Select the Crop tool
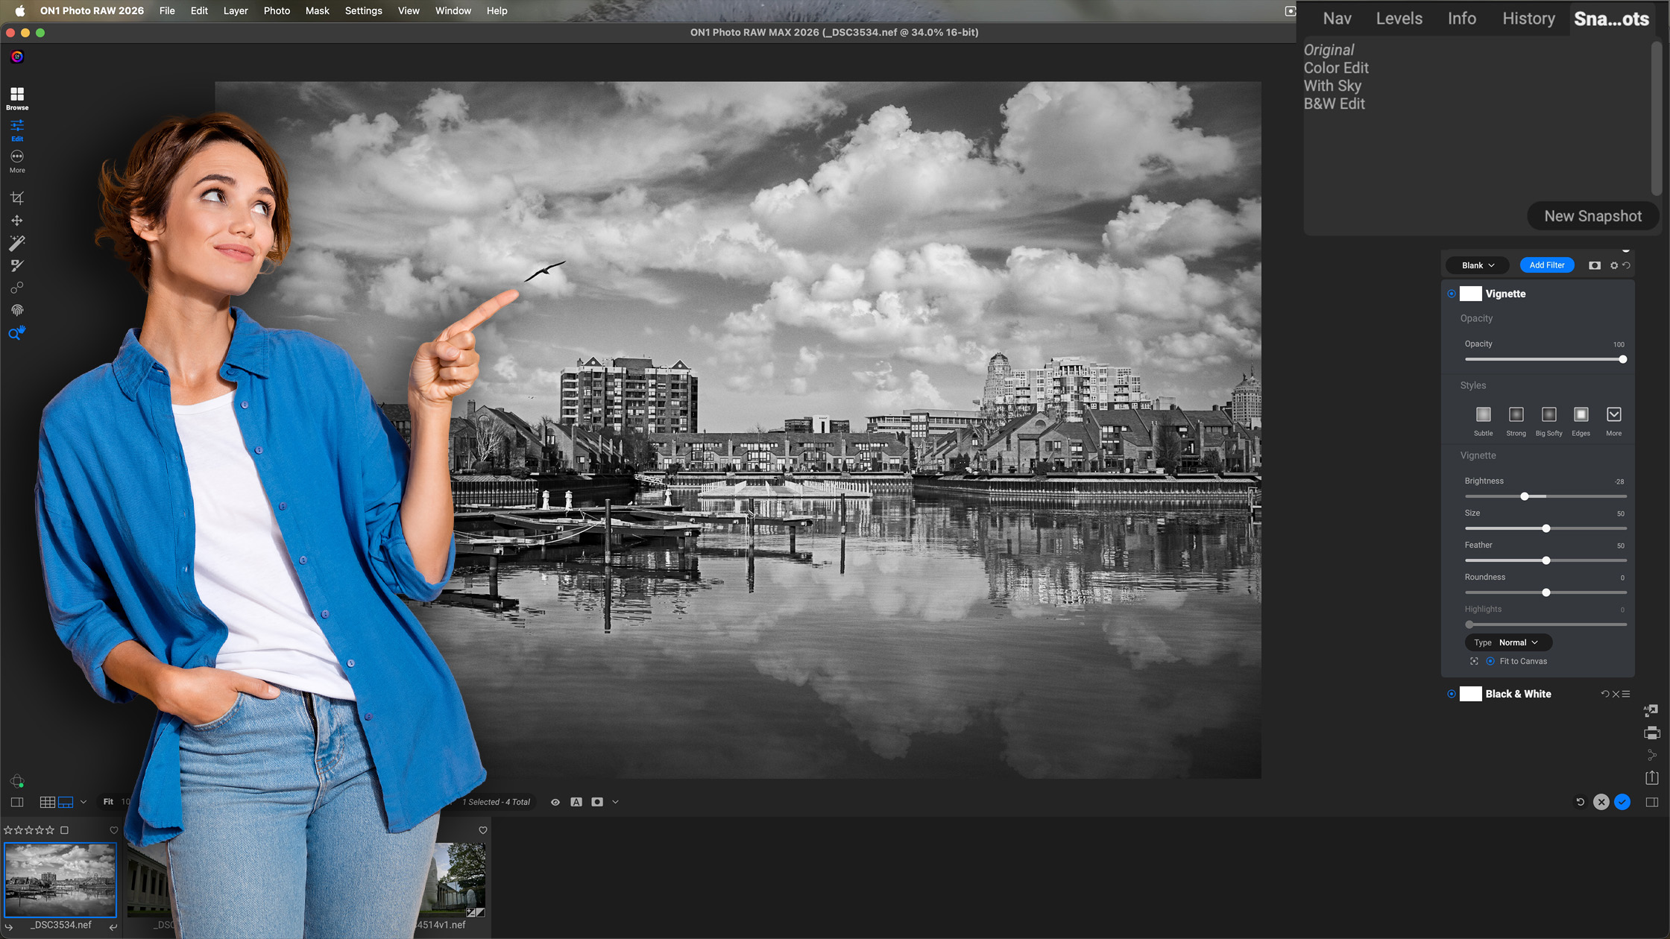This screenshot has height=939, width=1670. (x=16, y=197)
